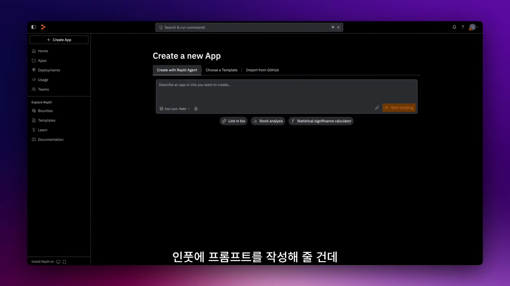Click the search magnifier icon
This screenshot has width=510, height=286.
161,27
